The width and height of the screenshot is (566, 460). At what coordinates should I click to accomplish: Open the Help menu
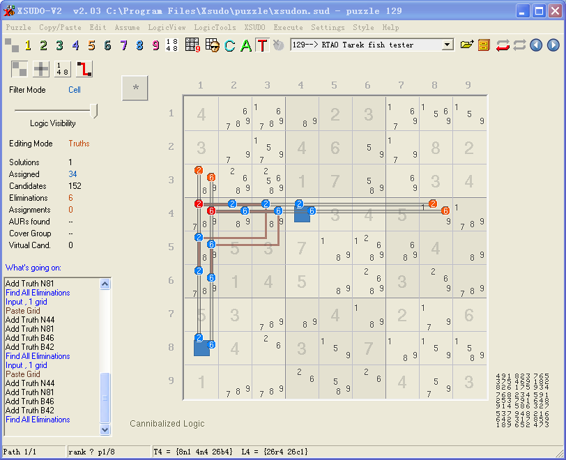click(390, 27)
